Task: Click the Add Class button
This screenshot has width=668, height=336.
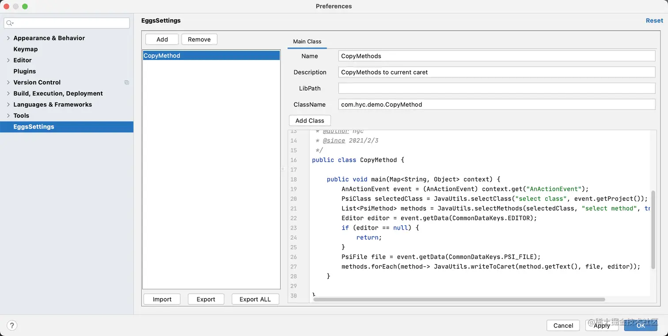Action: [310, 121]
